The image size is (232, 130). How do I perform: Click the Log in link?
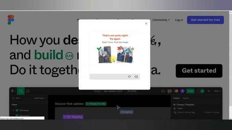179,20
